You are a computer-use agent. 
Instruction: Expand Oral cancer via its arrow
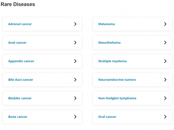(x=165, y=117)
